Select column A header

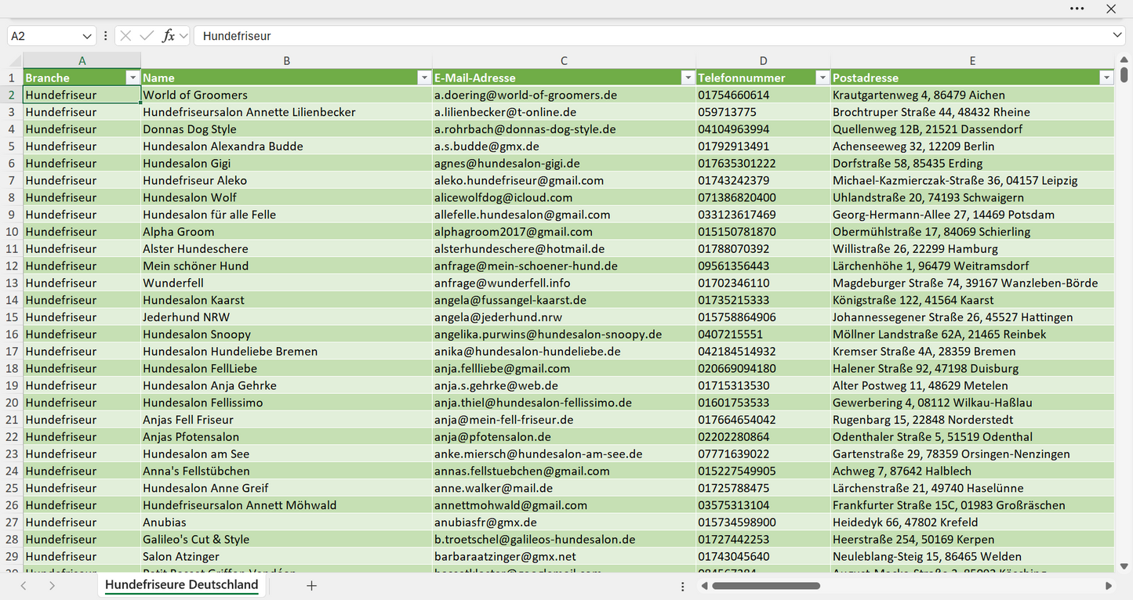coord(82,60)
